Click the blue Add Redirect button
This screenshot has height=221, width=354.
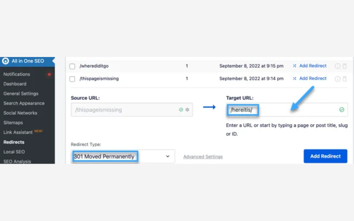tap(325, 156)
